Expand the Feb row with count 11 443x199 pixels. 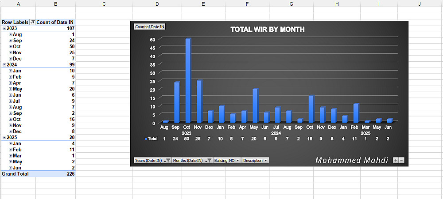tap(11, 150)
